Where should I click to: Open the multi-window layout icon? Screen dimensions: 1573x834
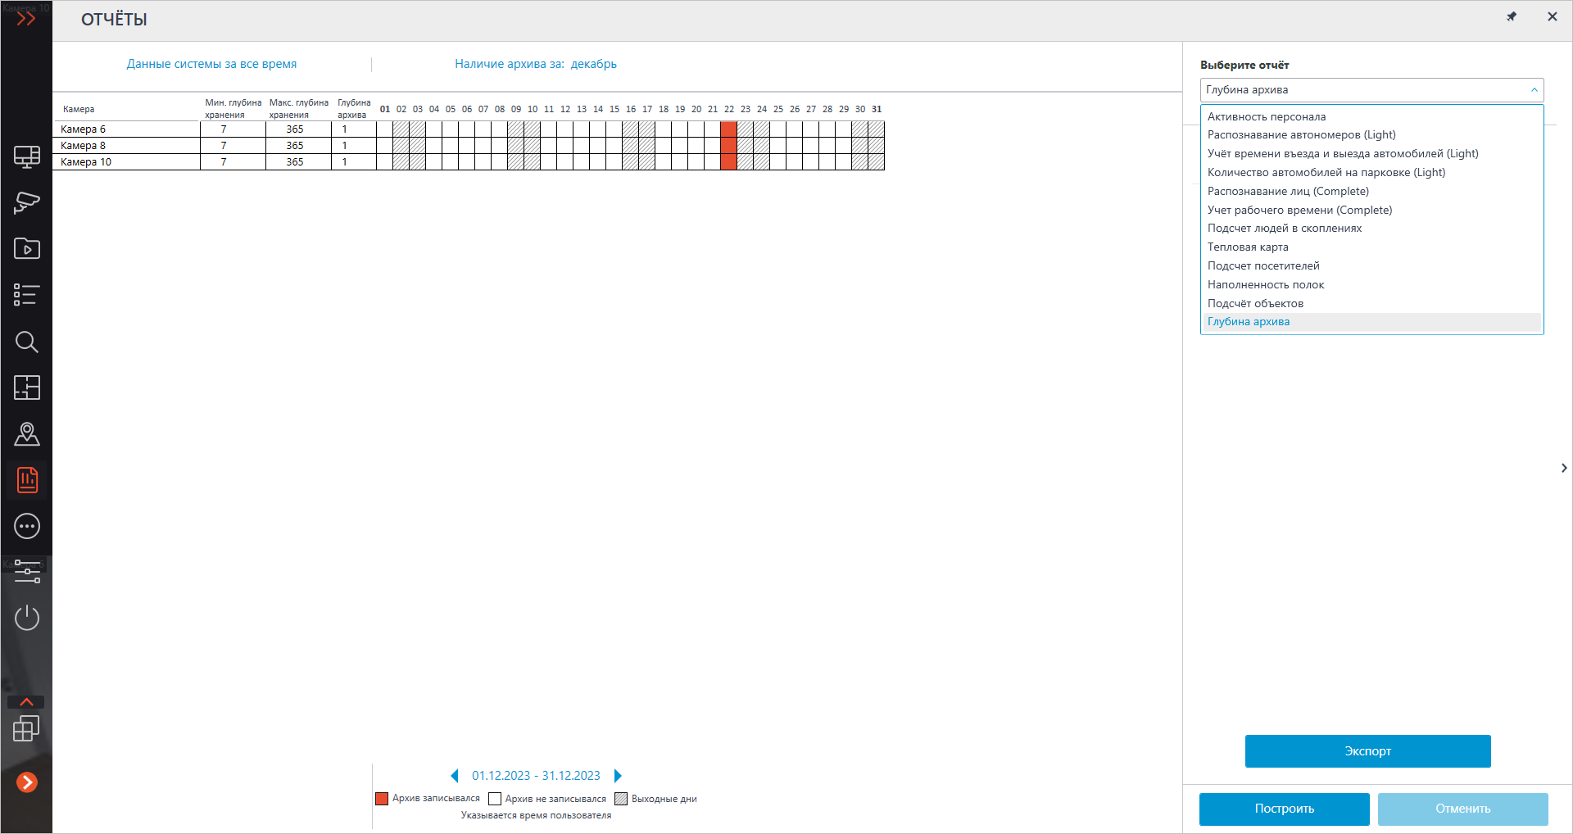[x=26, y=728]
